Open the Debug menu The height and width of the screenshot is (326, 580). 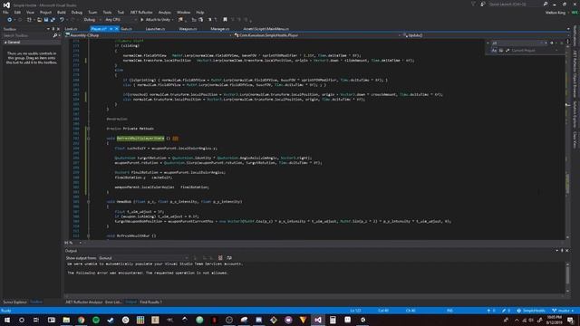[x=76, y=12]
